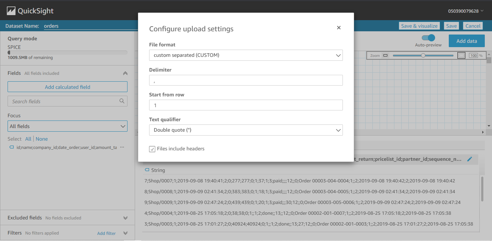Collapse the Fields panel
492x241 pixels.
coord(125,73)
